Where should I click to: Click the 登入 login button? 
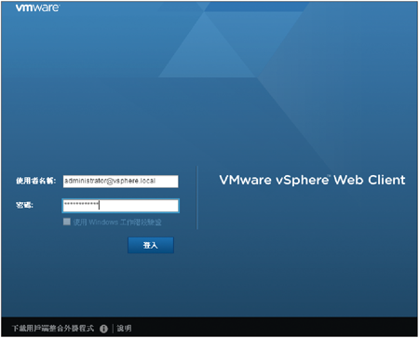tap(151, 245)
